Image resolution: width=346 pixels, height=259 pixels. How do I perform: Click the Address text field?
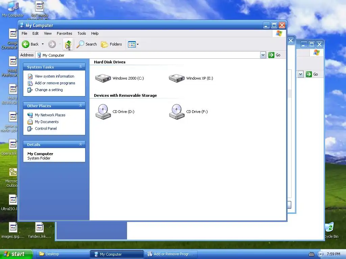point(148,55)
